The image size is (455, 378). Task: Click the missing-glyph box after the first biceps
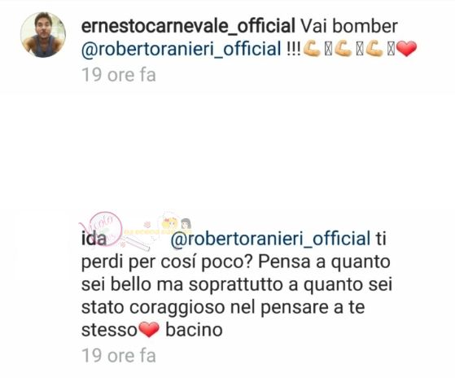pyautogui.click(x=328, y=50)
